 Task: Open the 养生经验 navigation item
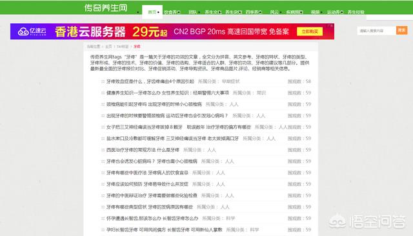(x=356, y=12)
